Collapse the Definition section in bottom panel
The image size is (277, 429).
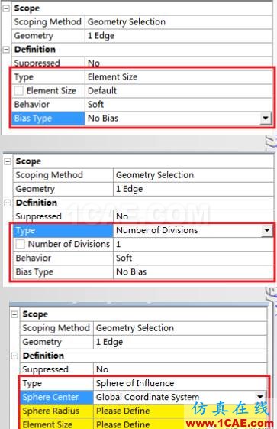(x=14, y=356)
